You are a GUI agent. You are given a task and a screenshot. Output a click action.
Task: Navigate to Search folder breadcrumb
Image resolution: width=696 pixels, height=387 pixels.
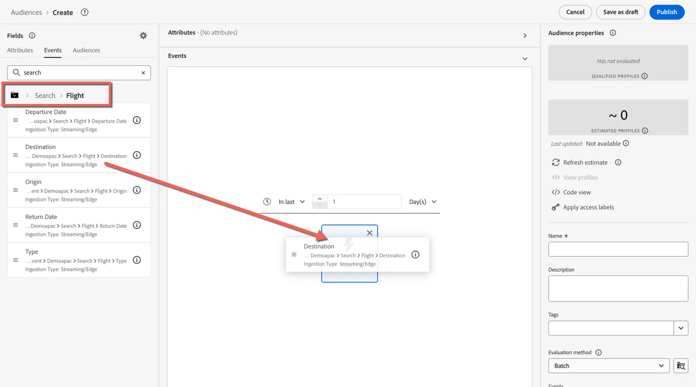[45, 96]
